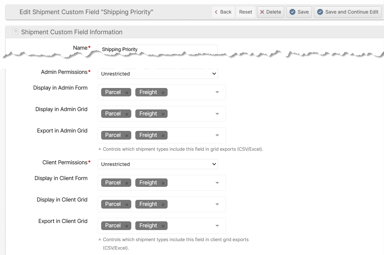Remove Parcel tag from Display in Client Form
The image size is (384, 255).
tap(127, 183)
